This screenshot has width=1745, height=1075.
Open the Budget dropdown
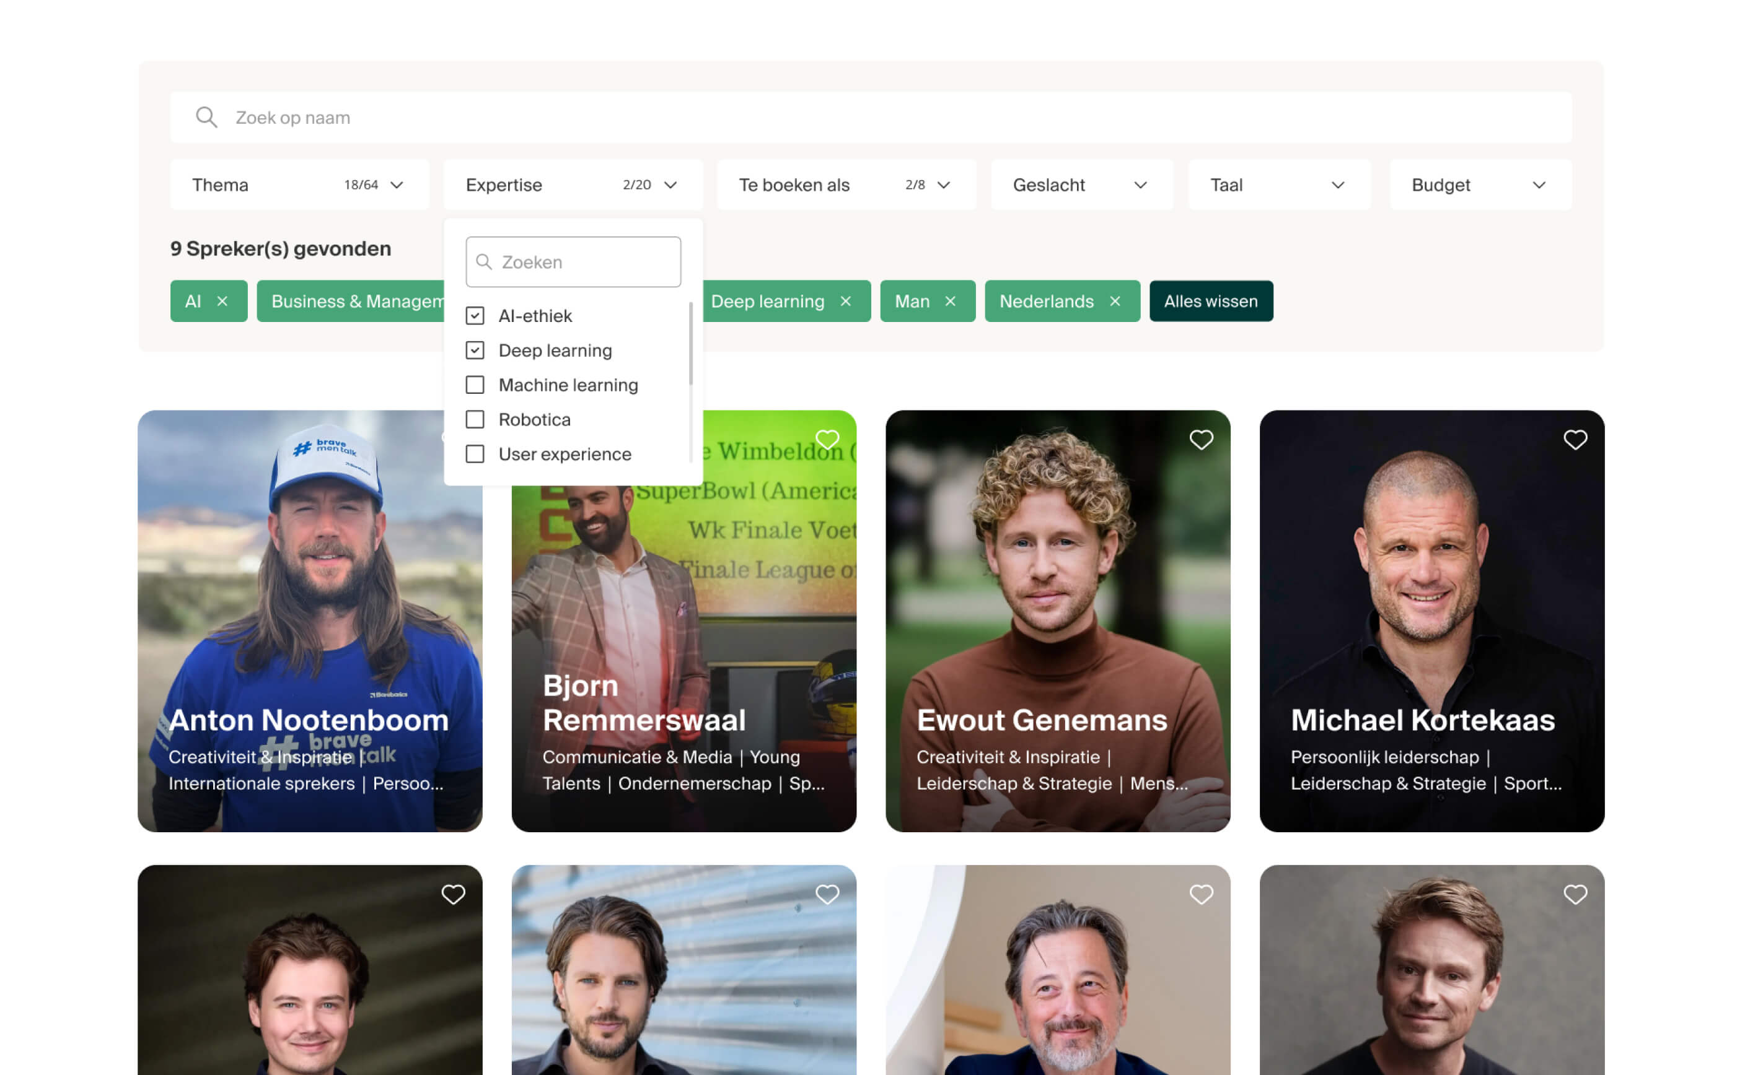click(x=1480, y=185)
